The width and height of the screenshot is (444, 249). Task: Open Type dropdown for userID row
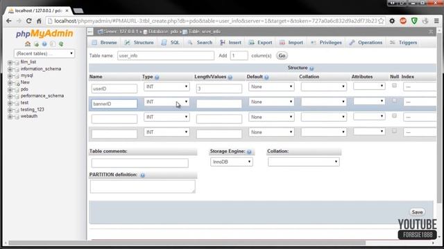tap(166, 86)
